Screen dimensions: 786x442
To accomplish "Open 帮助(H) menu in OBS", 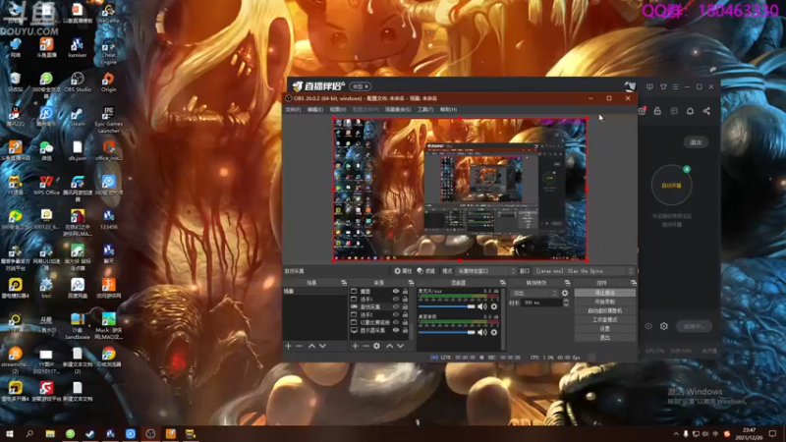I will tap(448, 109).
